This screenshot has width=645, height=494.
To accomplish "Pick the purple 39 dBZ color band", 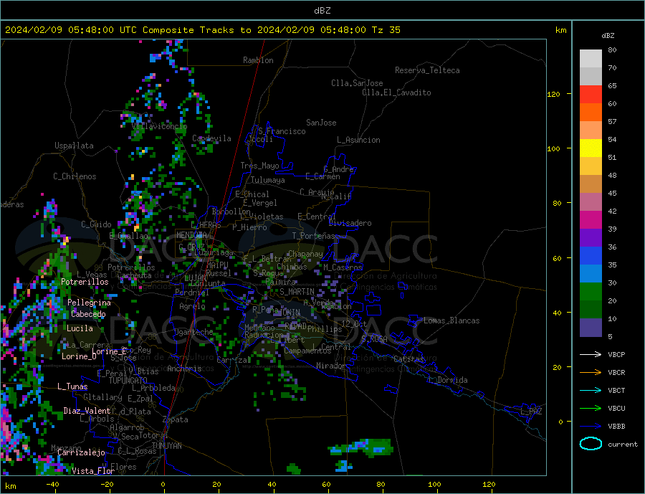I will [591, 238].
